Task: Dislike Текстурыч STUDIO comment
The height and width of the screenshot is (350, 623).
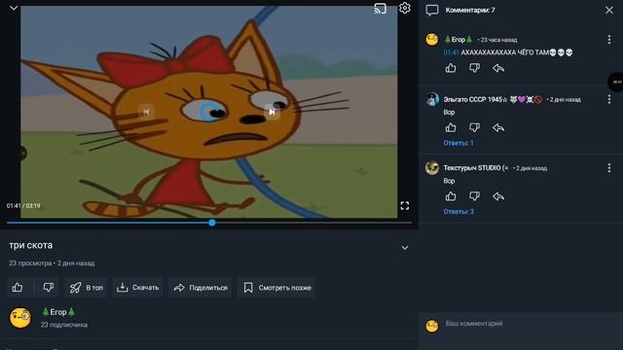Action: pyautogui.click(x=474, y=196)
